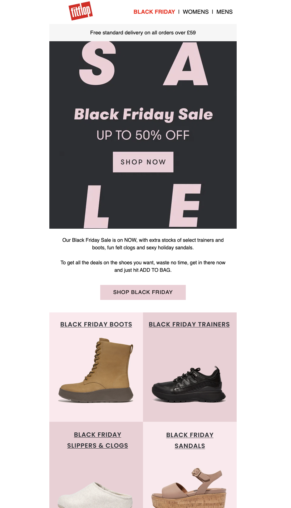Click the pink letter E in the hero
Image resolution: width=291 pixels, height=508 pixels.
185,206
